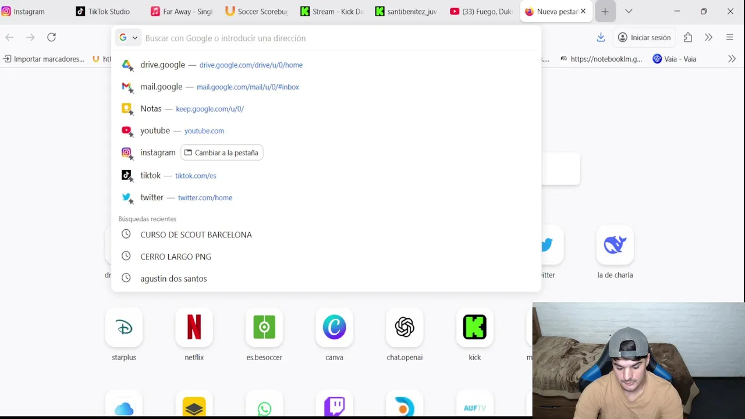Click the Iniciar sesión button
Screen dimensions: 745x419
click(644, 37)
